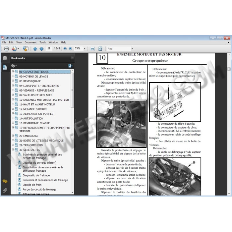This screenshot has width=232, height=232.
Task: Click the zoom in plus button
Action: pos(70,49)
